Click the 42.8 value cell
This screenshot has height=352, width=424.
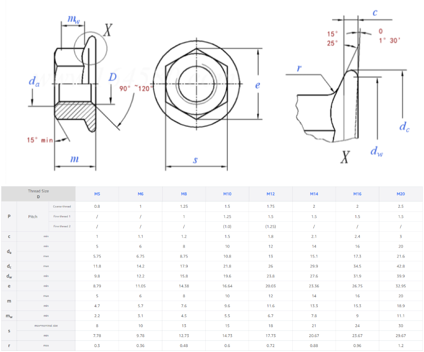point(400,266)
